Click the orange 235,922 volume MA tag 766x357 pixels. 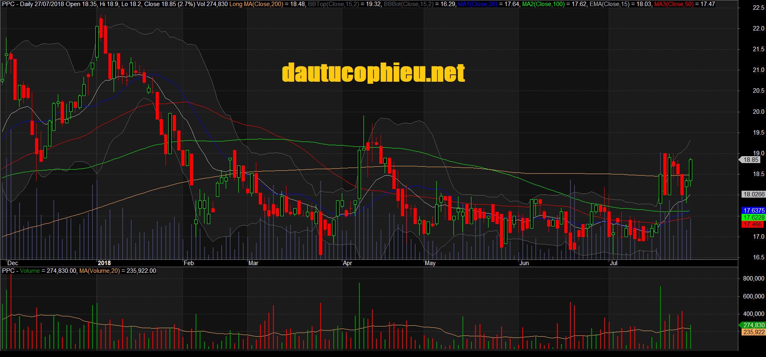tap(753, 332)
